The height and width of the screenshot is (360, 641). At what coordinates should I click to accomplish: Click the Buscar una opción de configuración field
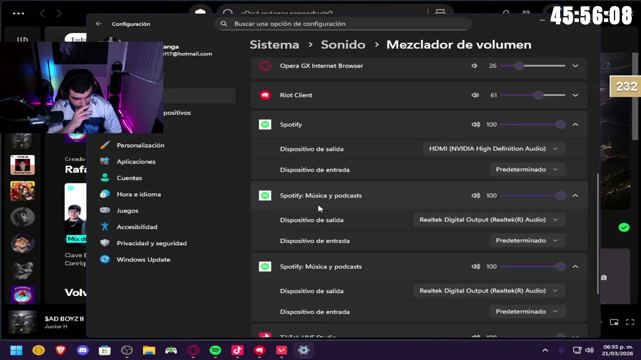pos(343,23)
